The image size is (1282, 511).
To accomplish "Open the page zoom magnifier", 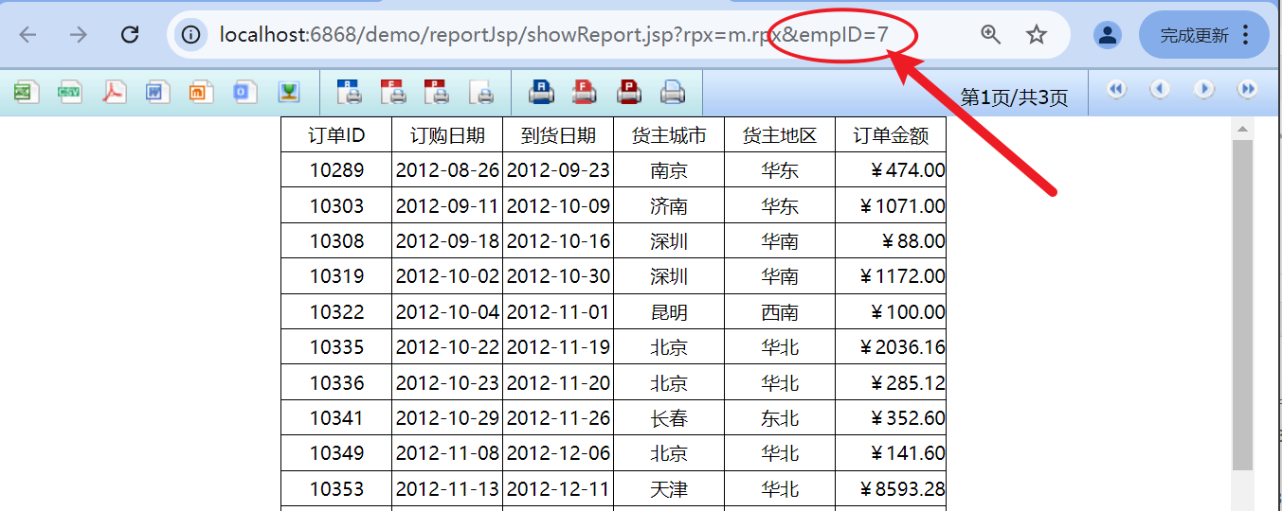I will [x=990, y=35].
